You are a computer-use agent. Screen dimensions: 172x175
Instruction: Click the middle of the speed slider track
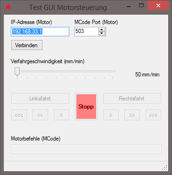coord(65,71)
